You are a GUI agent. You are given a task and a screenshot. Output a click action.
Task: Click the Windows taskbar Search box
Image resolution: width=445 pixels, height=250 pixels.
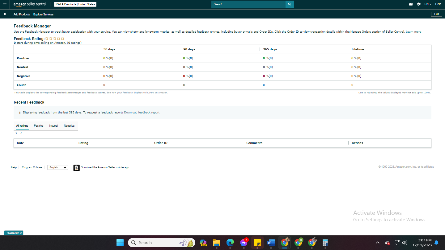[x=162, y=243]
